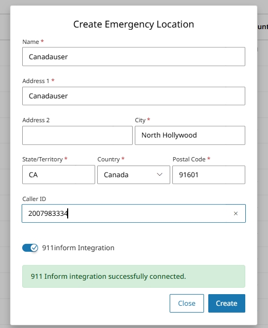The width and height of the screenshot is (268, 328).
Task: Clear the Caller ID field with the X icon
Action: tap(236, 213)
